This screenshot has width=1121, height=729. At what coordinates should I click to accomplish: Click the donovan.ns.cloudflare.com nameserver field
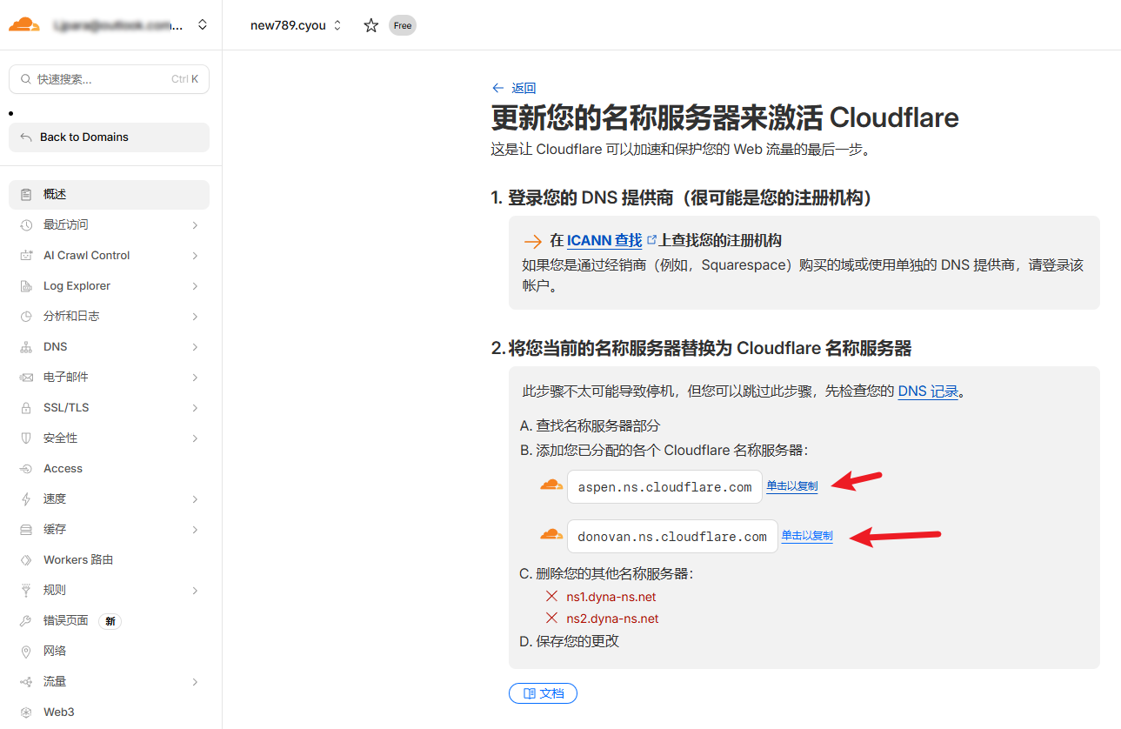(672, 537)
